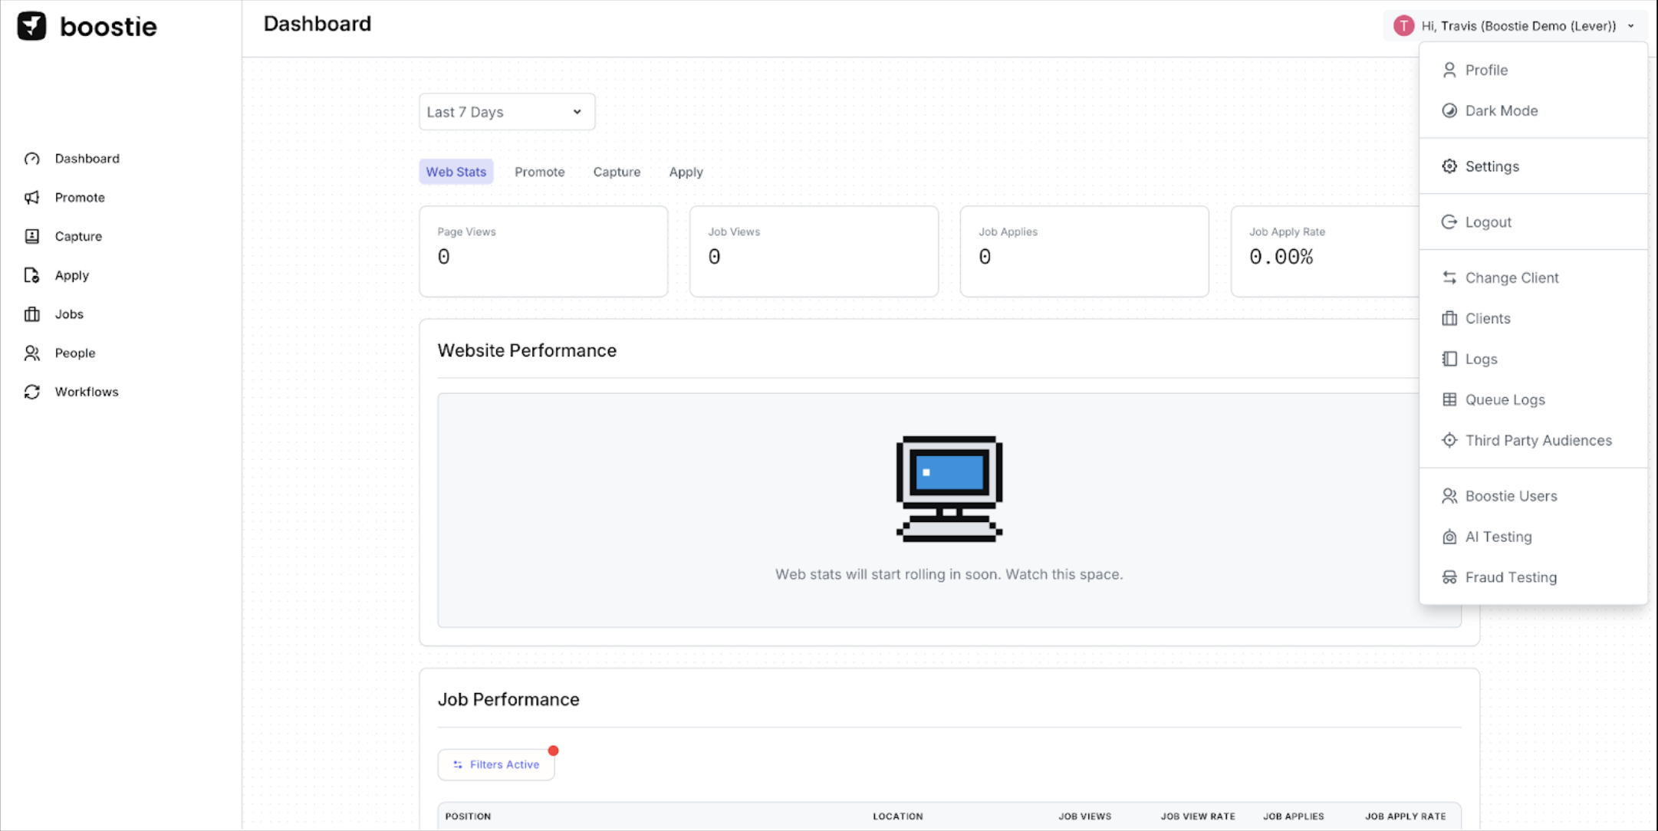
Task: Click the Workflows refresh-arrows icon
Action: [x=31, y=392]
